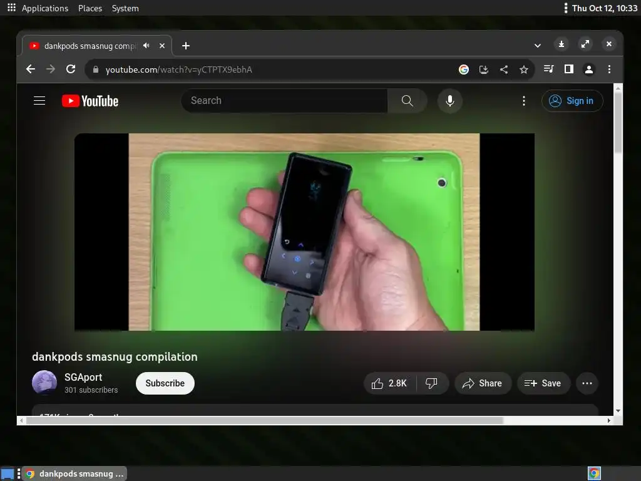
Task: Open YouTube settings three-dot menu
Action: 524,101
